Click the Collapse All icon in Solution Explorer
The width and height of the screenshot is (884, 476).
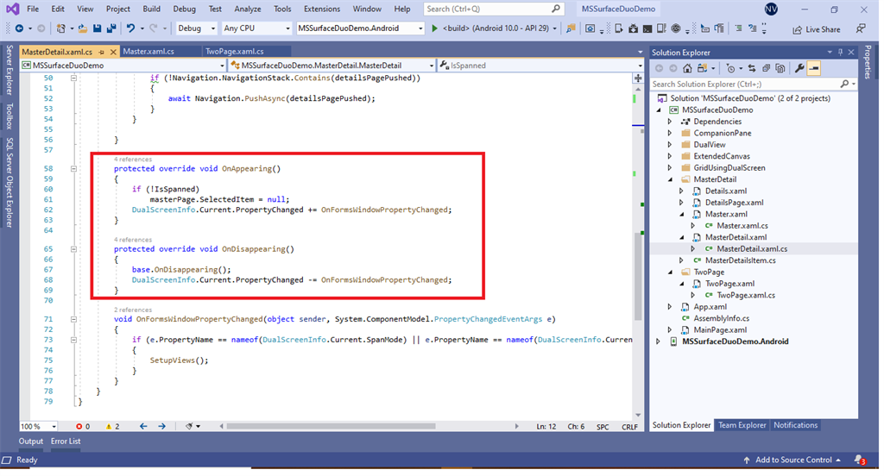(767, 68)
